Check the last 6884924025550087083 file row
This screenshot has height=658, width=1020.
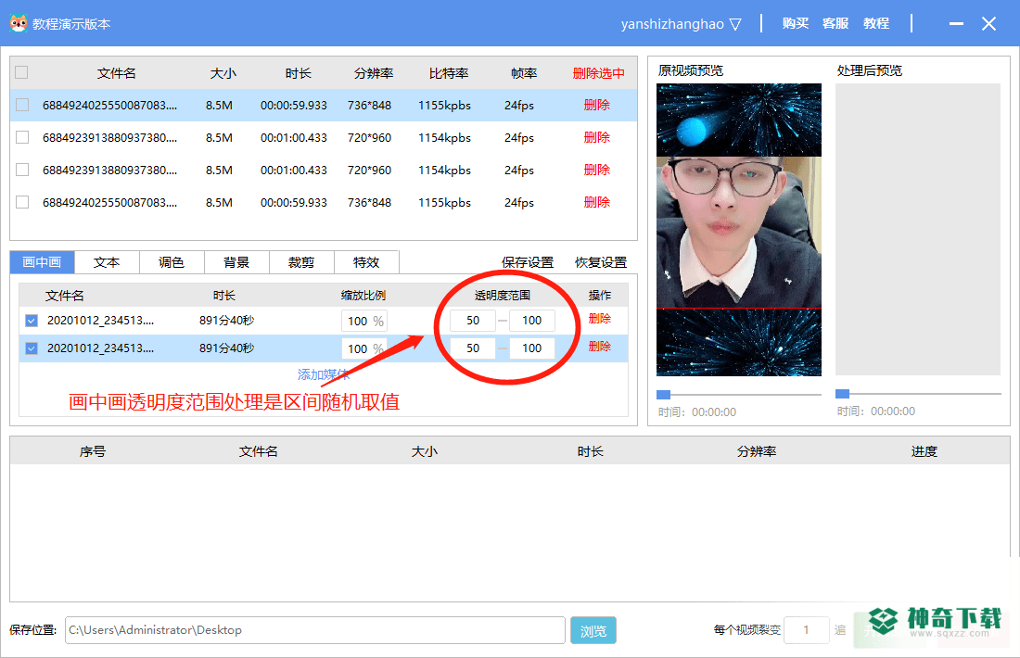[x=22, y=202]
